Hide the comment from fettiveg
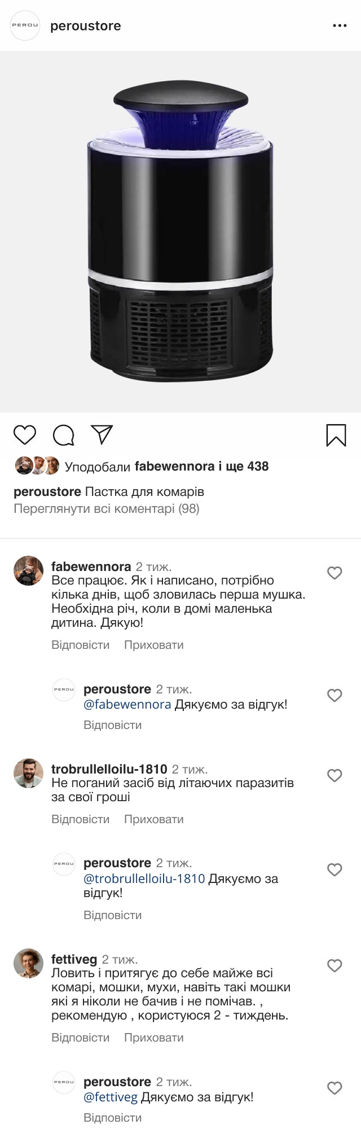The image size is (361, 1138). (x=153, y=1038)
